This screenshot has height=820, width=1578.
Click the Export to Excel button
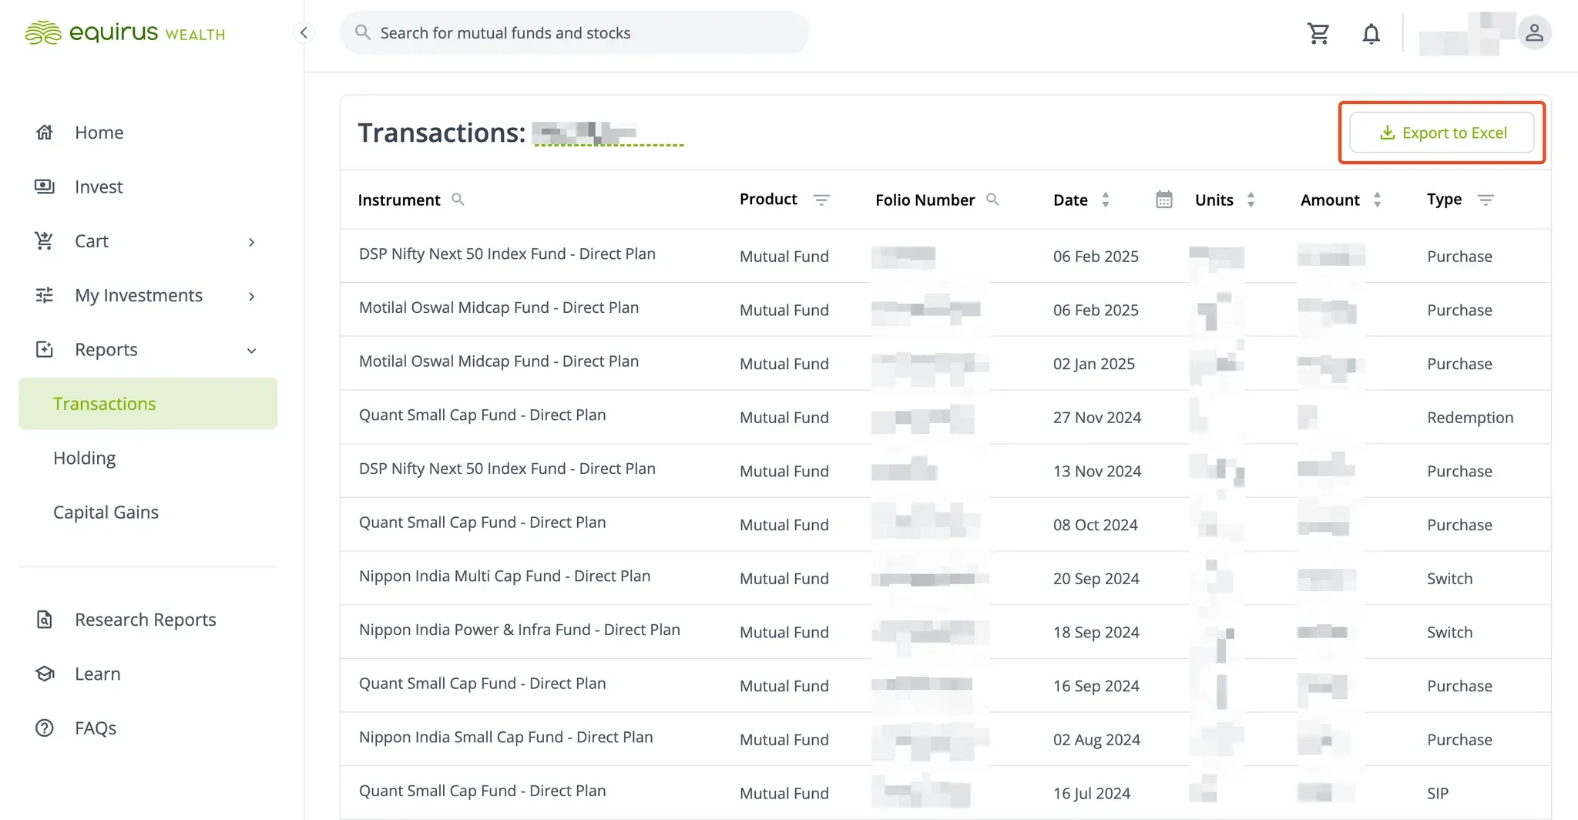click(x=1442, y=133)
